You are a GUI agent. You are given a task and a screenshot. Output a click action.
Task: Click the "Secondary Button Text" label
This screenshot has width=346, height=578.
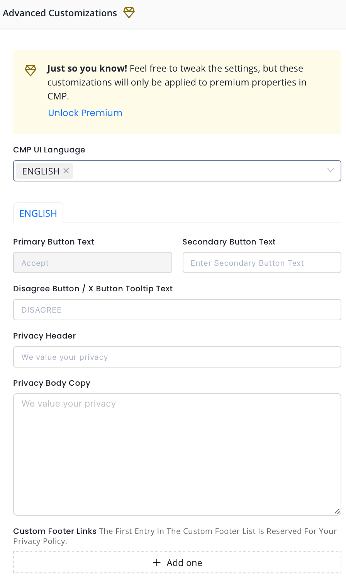pos(229,242)
